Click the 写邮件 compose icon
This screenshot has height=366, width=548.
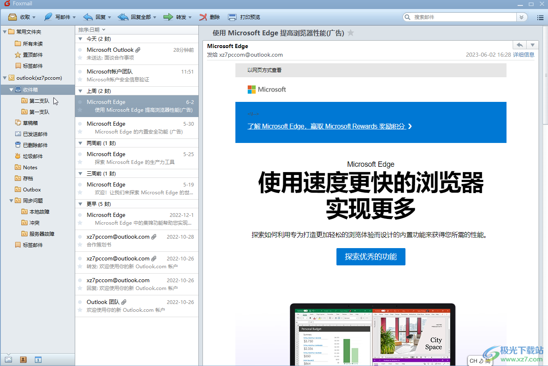pyautogui.click(x=48, y=17)
